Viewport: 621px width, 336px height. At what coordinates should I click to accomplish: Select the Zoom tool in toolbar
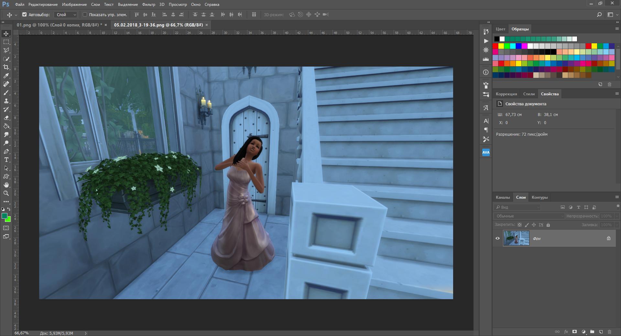(x=6, y=193)
